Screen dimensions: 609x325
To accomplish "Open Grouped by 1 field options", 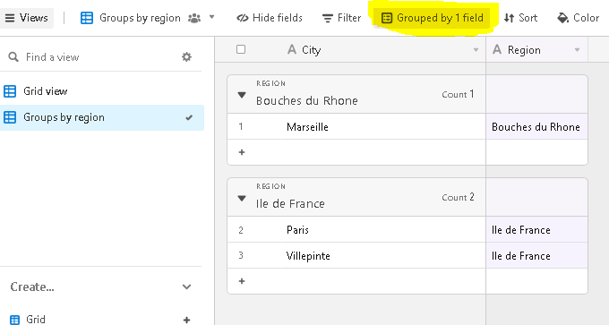I will 433,18.
